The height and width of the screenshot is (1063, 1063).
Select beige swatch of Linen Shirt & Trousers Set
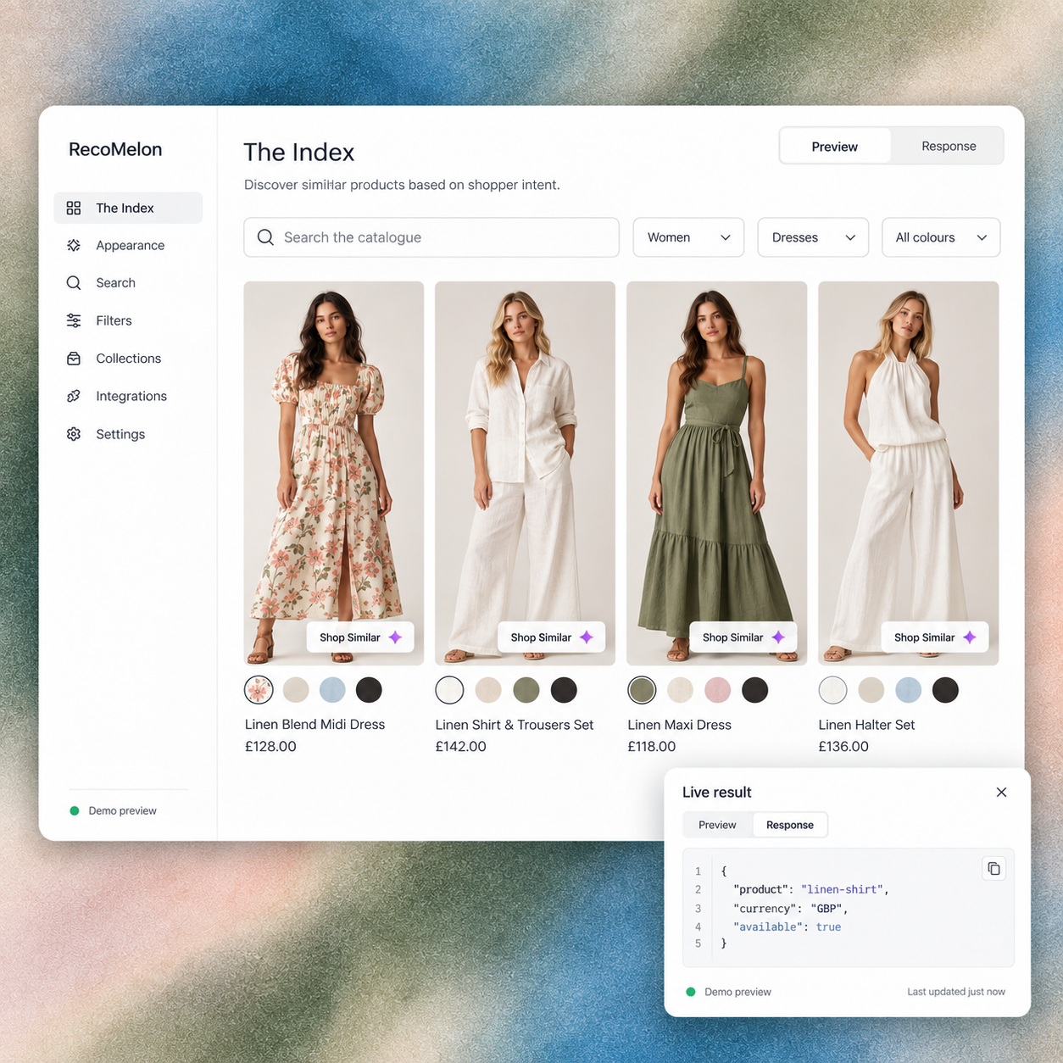point(488,690)
